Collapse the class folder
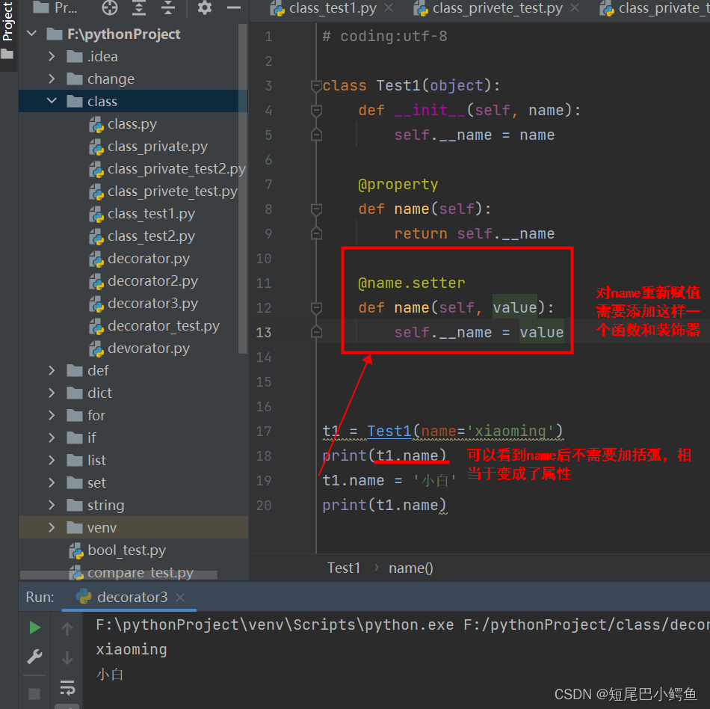Viewport: 710px width, 709px height. [52, 101]
